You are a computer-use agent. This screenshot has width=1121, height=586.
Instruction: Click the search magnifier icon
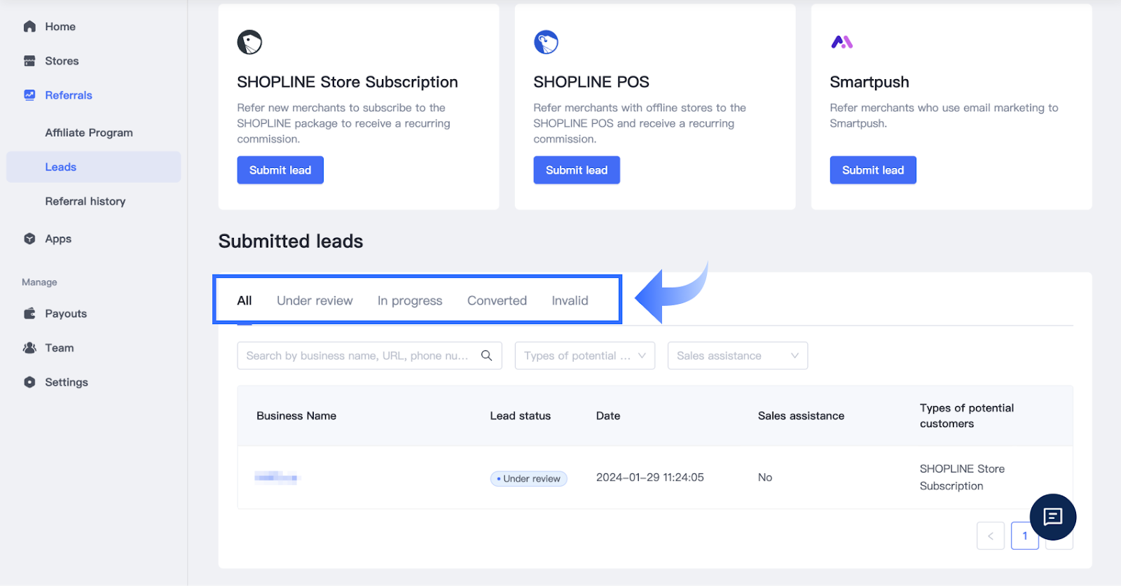486,356
